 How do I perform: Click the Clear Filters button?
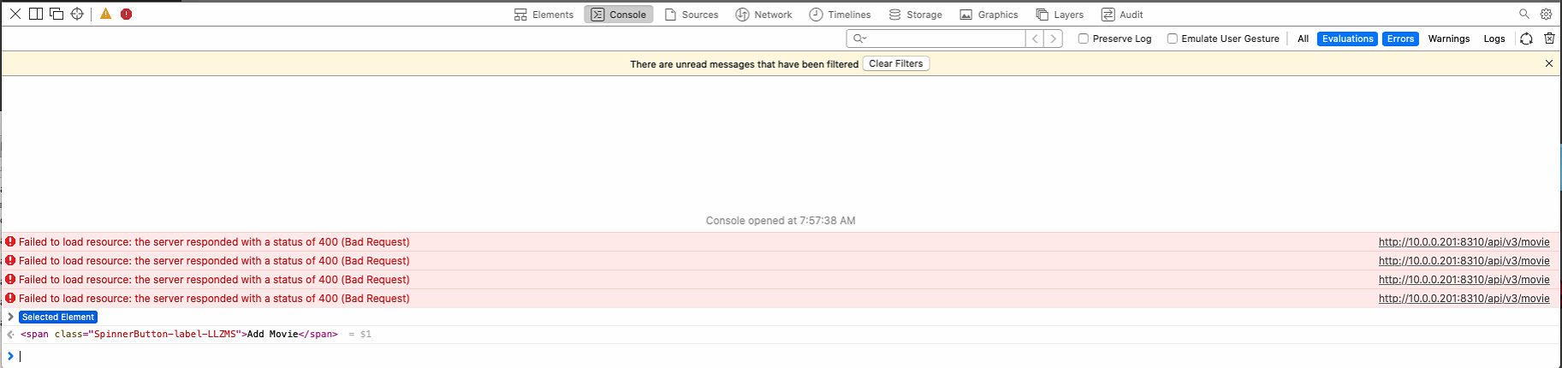point(896,63)
